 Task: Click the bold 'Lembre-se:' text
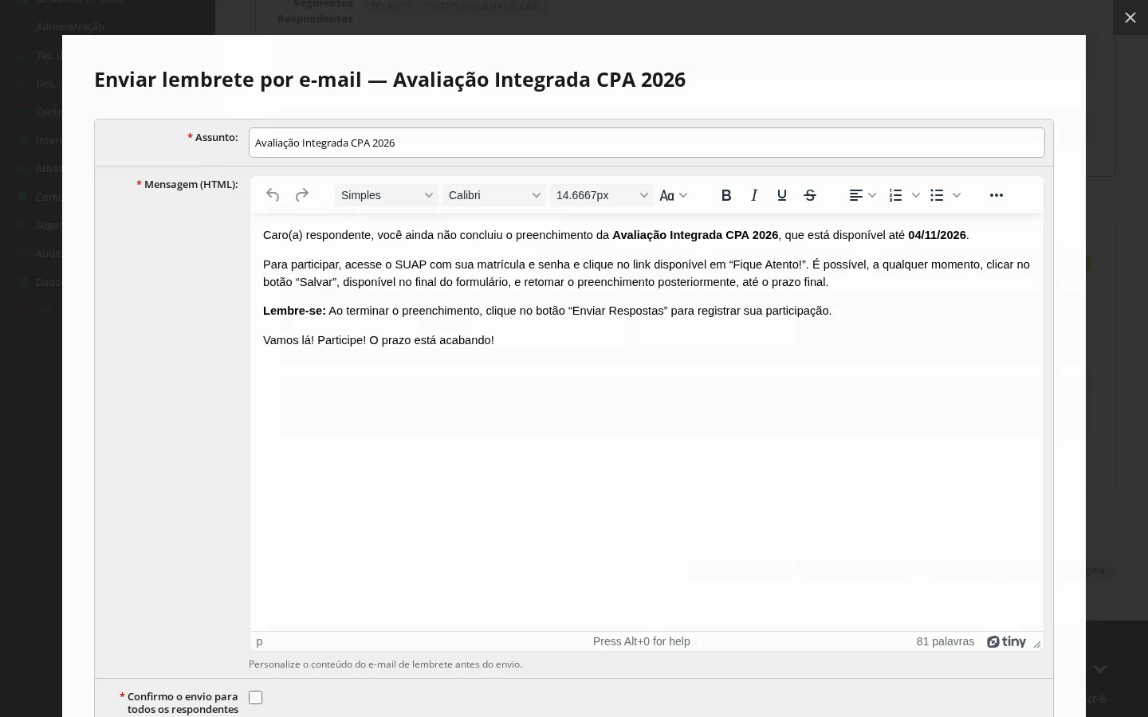pyautogui.click(x=294, y=311)
